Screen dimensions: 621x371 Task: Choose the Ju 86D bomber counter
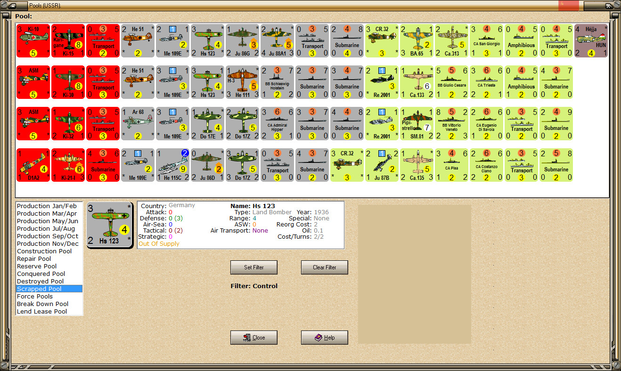pyautogui.click(x=207, y=165)
